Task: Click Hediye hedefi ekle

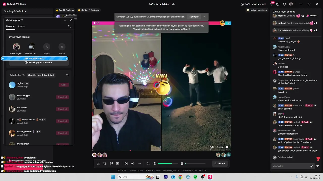Action: (x=257, y=10)
